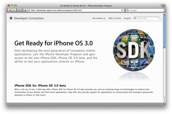Focus the Google search field
The width and height of the screenshot is (172, 114).
point(145,10)
